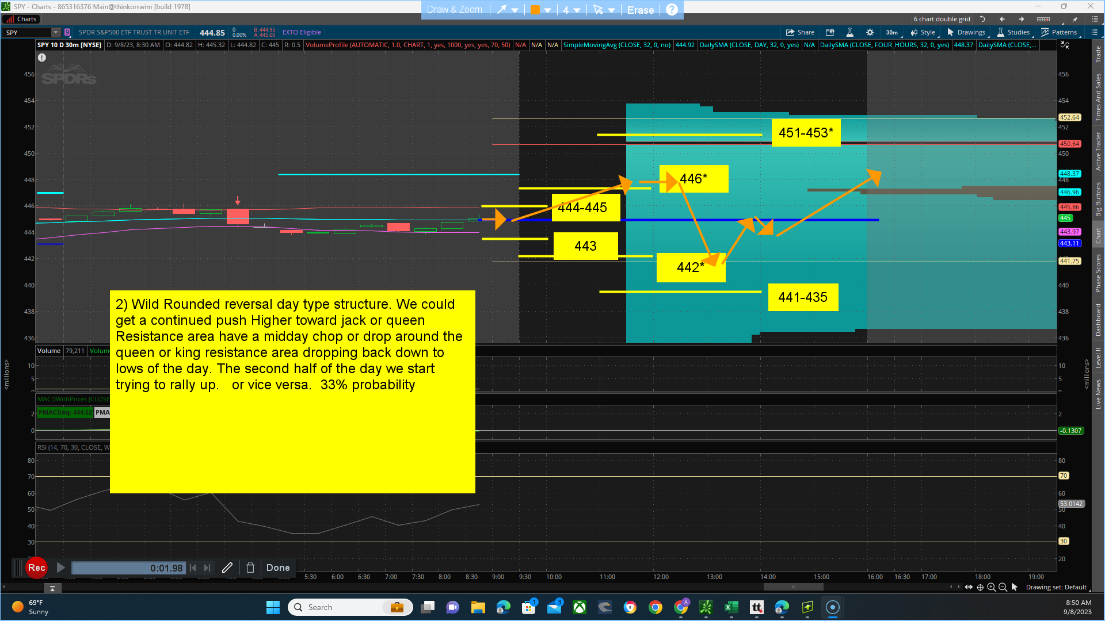
Task: Start recording with the Rec button
Action: pos(36,568)
